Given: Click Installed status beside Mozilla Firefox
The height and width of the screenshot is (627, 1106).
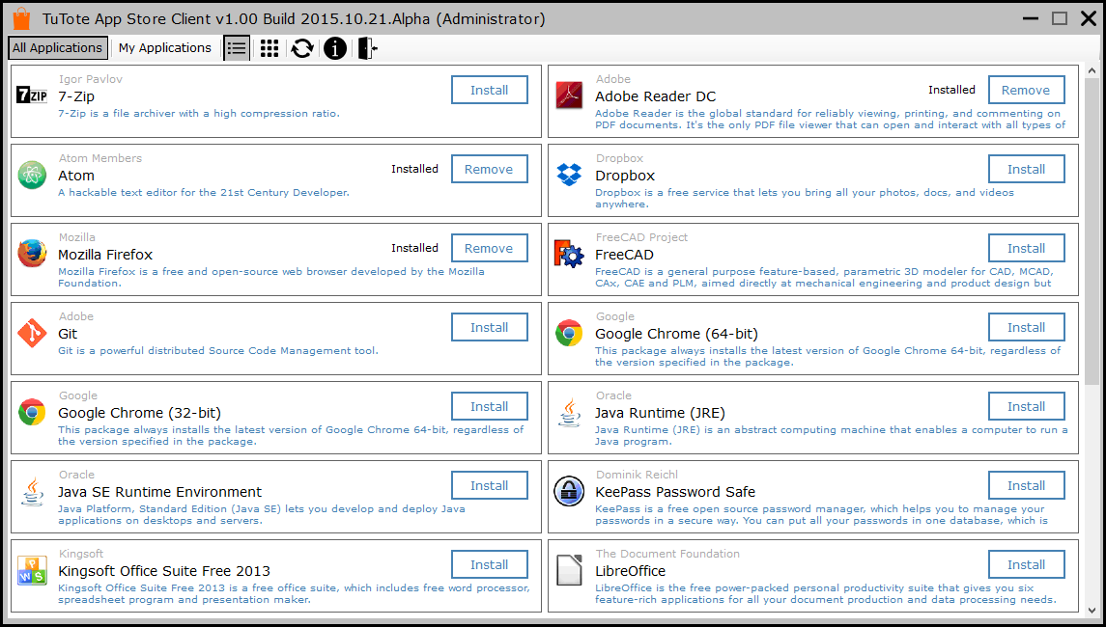Looking at the screenshot, I should pos(414,247).
